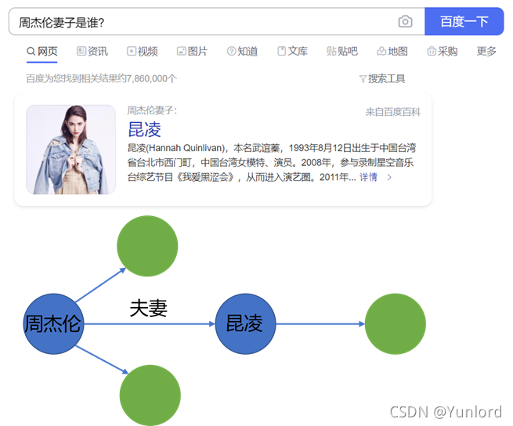Click the camera image-search icon
Image resolution: width=513 pixels, height=426 pixels.
pyautogui.click(x=405, y=22)
